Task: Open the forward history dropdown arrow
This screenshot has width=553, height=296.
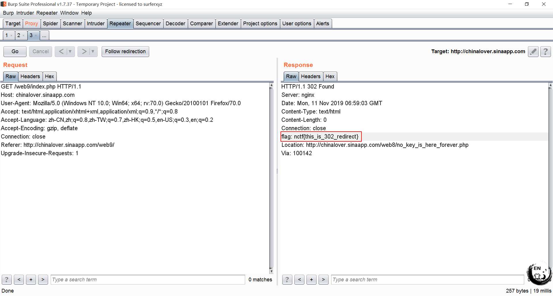Action: click(93, 51)
